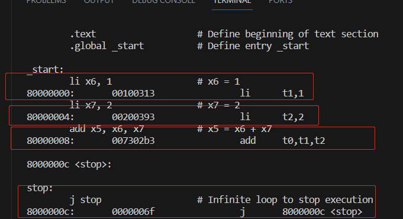This screenshot has width=403, height=219.
Task: Click the '.global _start' directive
Action: 107,46
